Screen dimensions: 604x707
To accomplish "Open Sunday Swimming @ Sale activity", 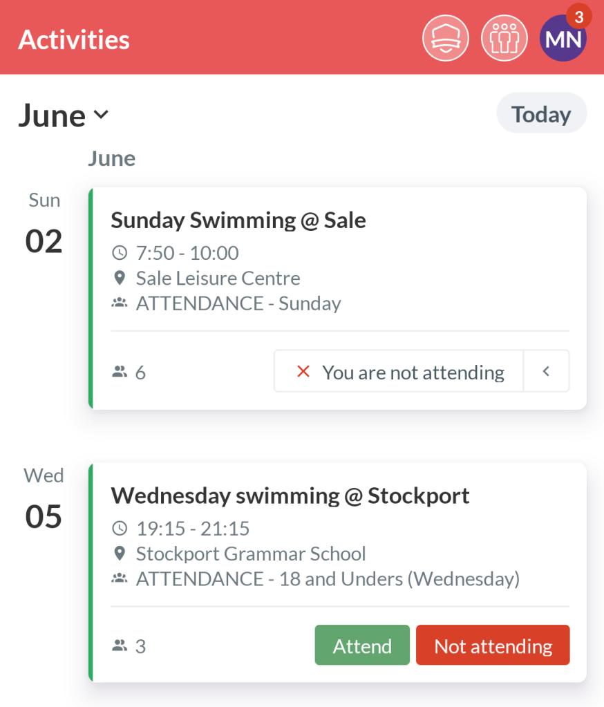I will (x=238, y=220).
